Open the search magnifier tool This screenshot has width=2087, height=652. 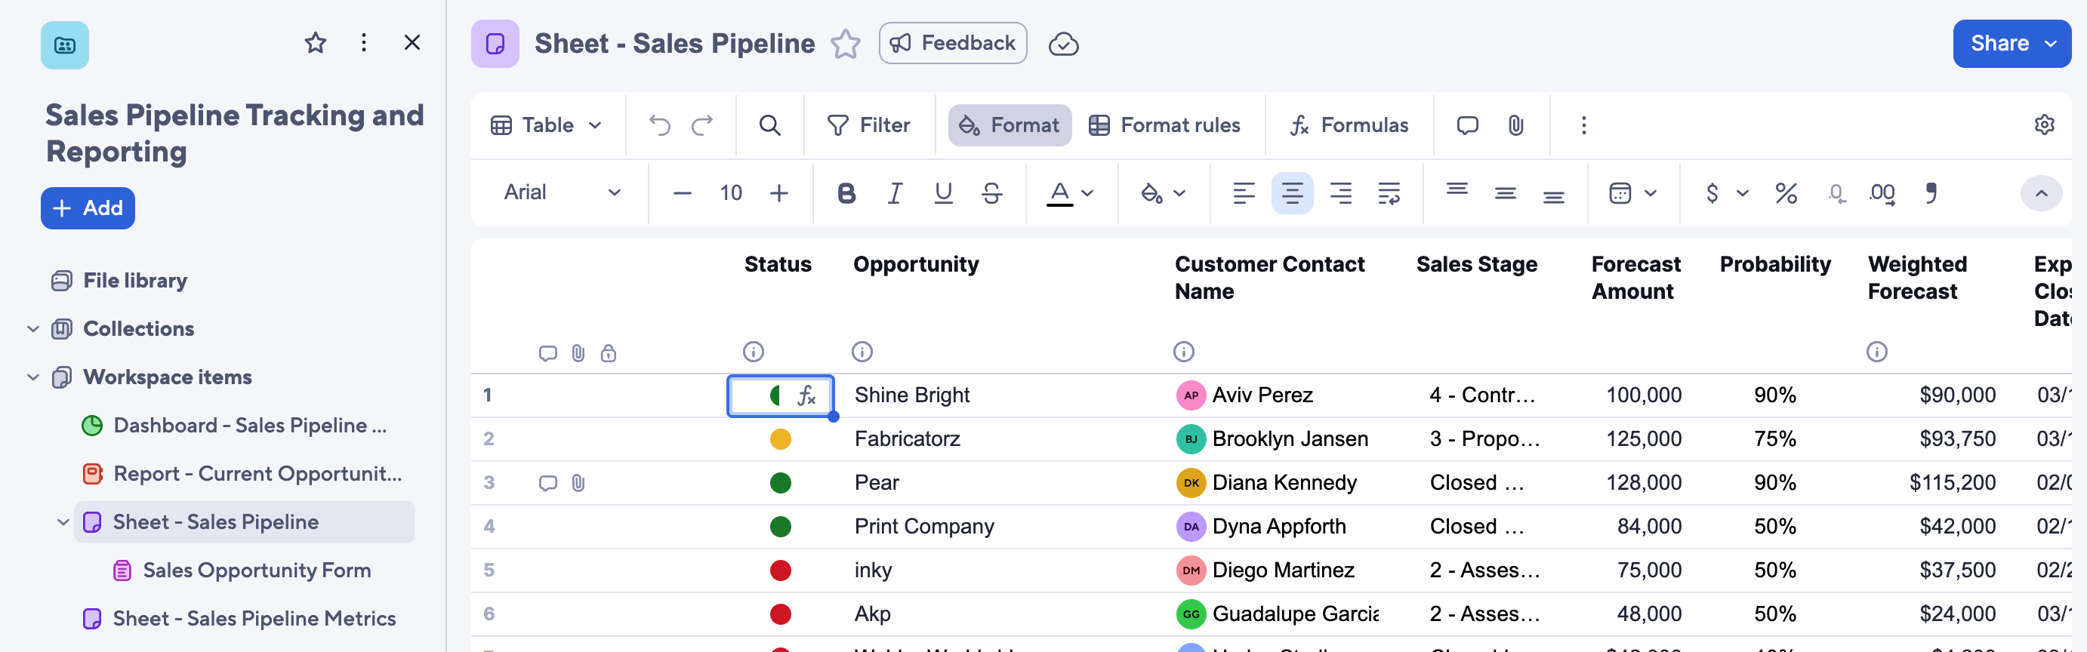769,125
